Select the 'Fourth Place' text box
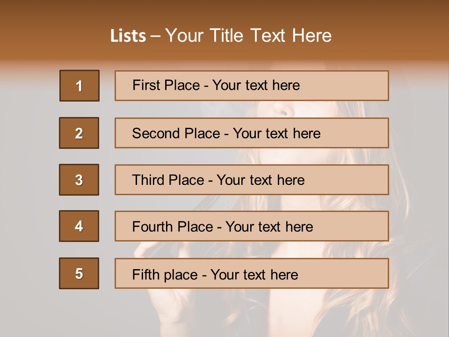The image size is (449, 337). click(x=252, y=226)
